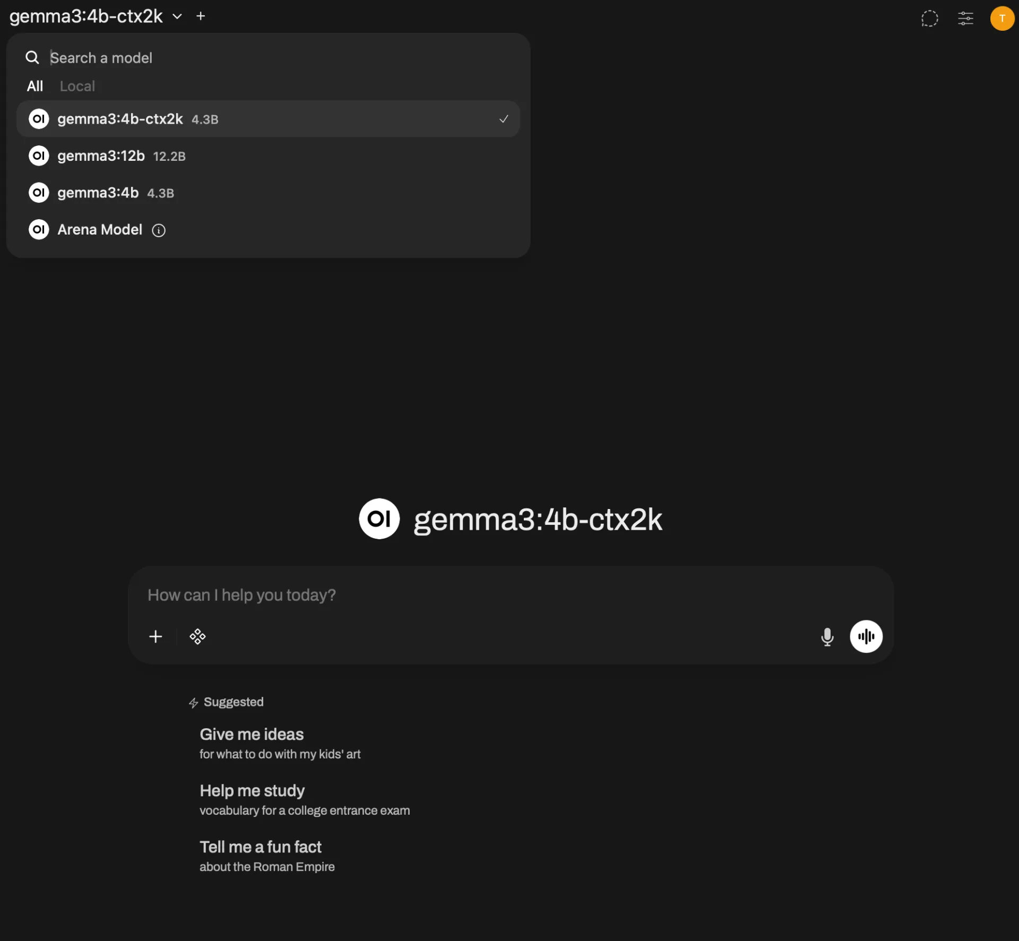Open the user avatar menu
Image resolution: width=1019 pixels, height=941 pixels.
pos(1001,18)
